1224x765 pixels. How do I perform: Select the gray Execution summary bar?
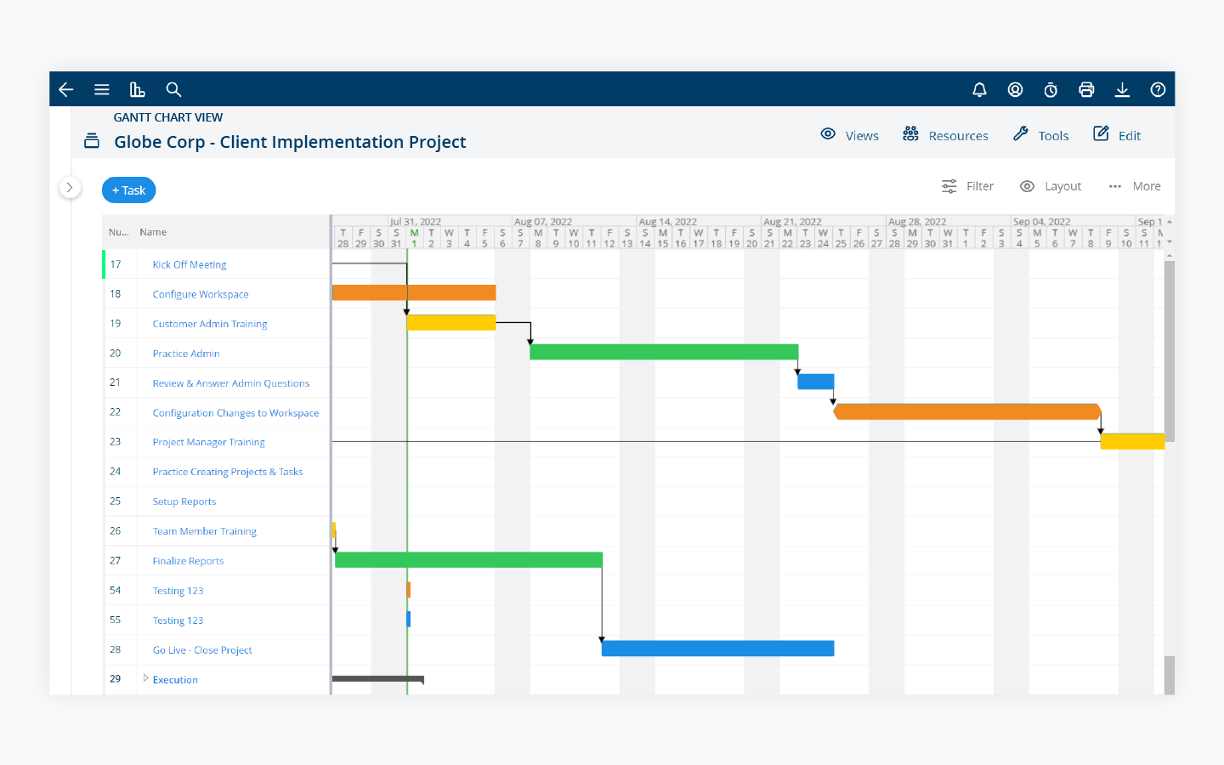point(378,678)
